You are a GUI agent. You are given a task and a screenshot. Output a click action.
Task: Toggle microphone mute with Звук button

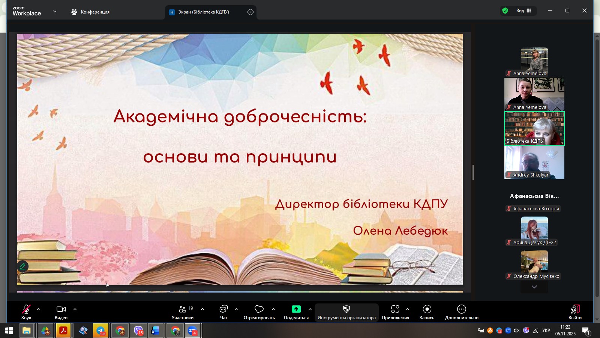coord(26,312)
